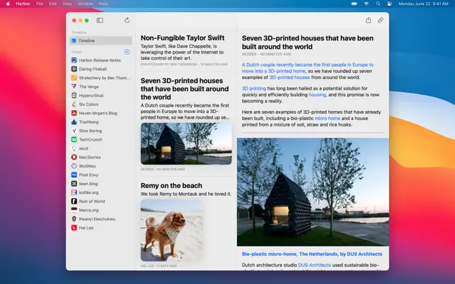Image resolution: width=455 pixels, height=284 pixels.
Task: Click The Verge feed icon
Action: pos(74,87)
